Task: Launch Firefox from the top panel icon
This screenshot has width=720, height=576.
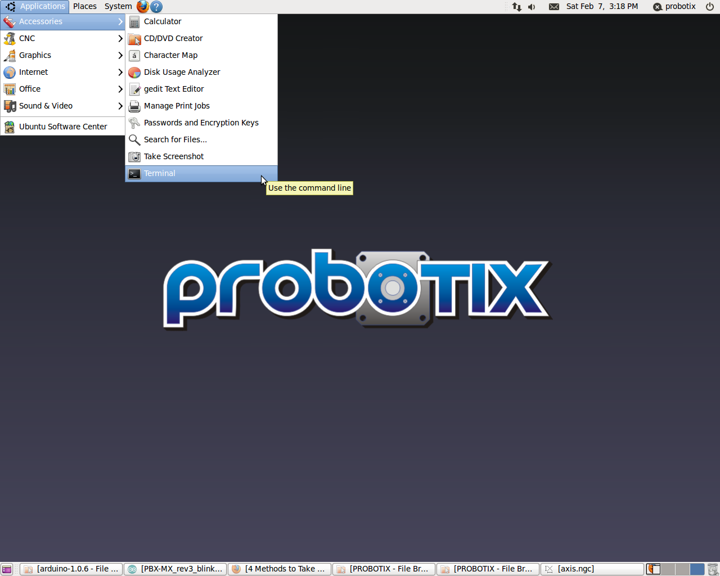Action: click(x=143, y=7)
